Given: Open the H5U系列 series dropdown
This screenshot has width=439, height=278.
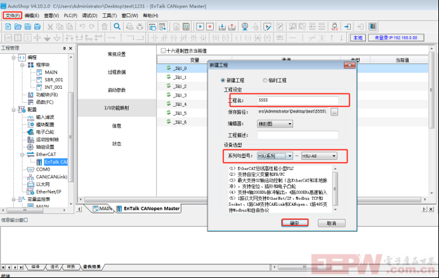Looking at the screenshot, I should 275,156.
